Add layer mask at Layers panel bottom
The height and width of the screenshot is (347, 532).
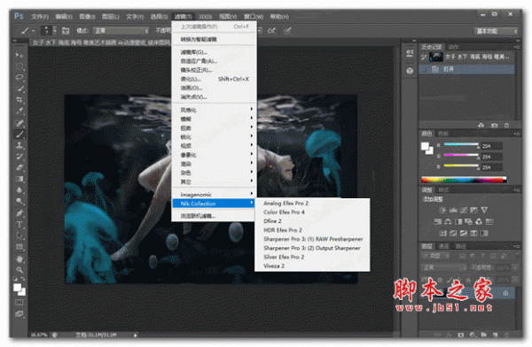[x=460, y=335]
